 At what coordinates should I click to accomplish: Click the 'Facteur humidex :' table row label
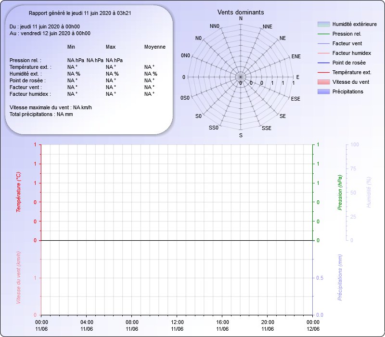coord(30,94)
